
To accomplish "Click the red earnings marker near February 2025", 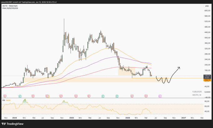I will (76, 96).
